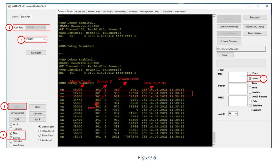The image size is (275, 166).
Task: Uncheck the Mobil filter checkbox
Action: click(250, 79)
